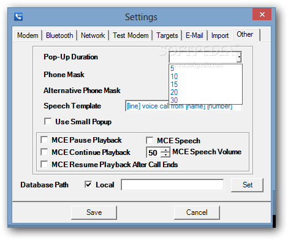Click the Speech Template text field

click(x=184, y=106)
